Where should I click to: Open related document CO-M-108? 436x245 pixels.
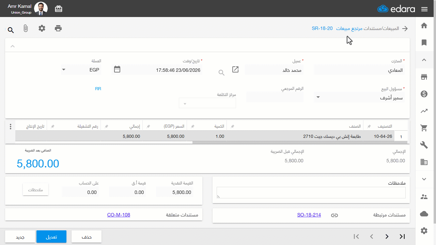(119, 215)
